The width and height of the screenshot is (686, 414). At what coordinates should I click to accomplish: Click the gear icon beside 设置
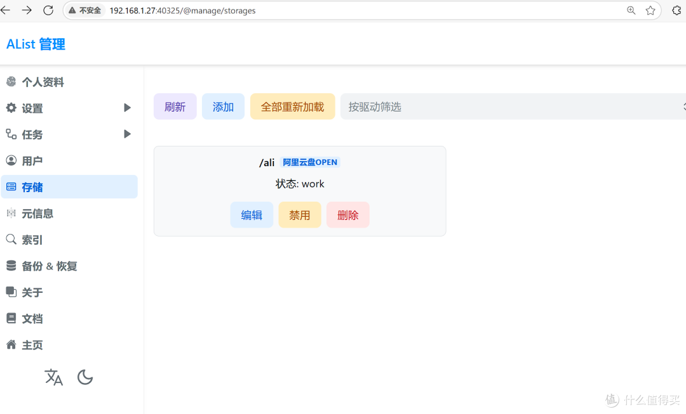point(11,108)
